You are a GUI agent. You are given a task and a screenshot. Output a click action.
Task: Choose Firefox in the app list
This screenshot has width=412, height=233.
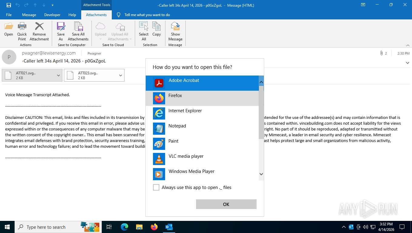(202, 98)
